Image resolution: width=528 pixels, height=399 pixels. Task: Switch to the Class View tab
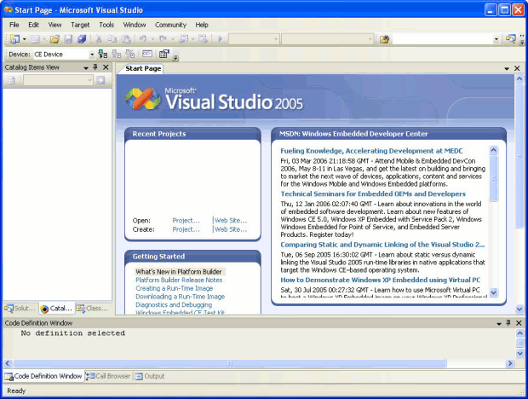coord(92,309)
